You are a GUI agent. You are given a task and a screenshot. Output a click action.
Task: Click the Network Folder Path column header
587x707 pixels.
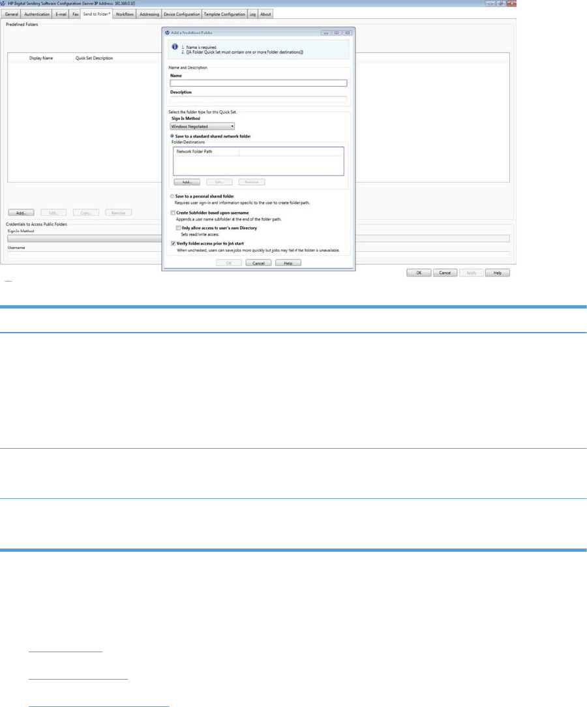point(206,151)
